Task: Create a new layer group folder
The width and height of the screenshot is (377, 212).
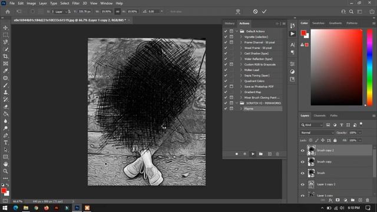Action: coord(352,200)
